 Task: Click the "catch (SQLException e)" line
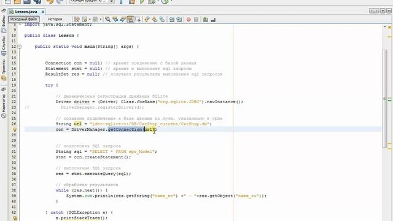(79, 212)
